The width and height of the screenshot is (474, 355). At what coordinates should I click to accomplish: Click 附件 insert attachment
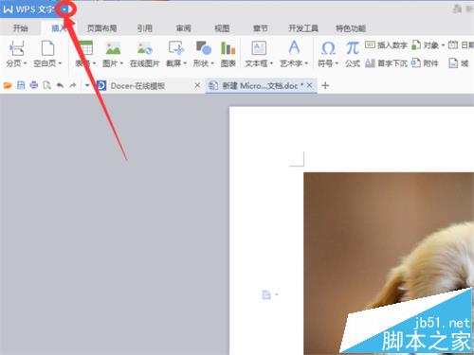pos(425,63)
